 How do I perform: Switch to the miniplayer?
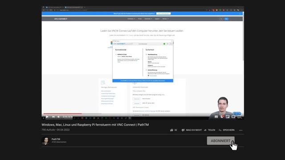click(x=228, y=117)
